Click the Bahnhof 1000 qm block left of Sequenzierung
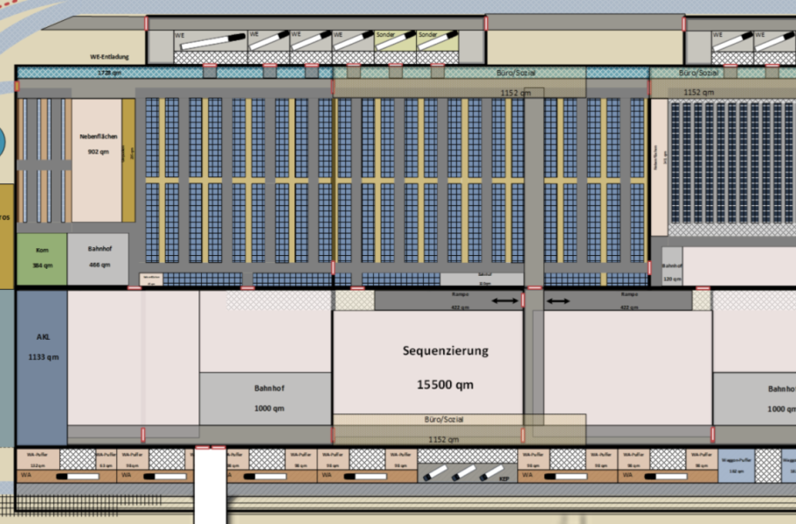This screenshot has height=524, width=796. [x=264, y=398]
